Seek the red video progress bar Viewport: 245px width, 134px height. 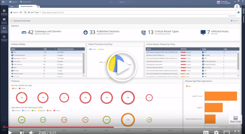click(x=58, y=127)
